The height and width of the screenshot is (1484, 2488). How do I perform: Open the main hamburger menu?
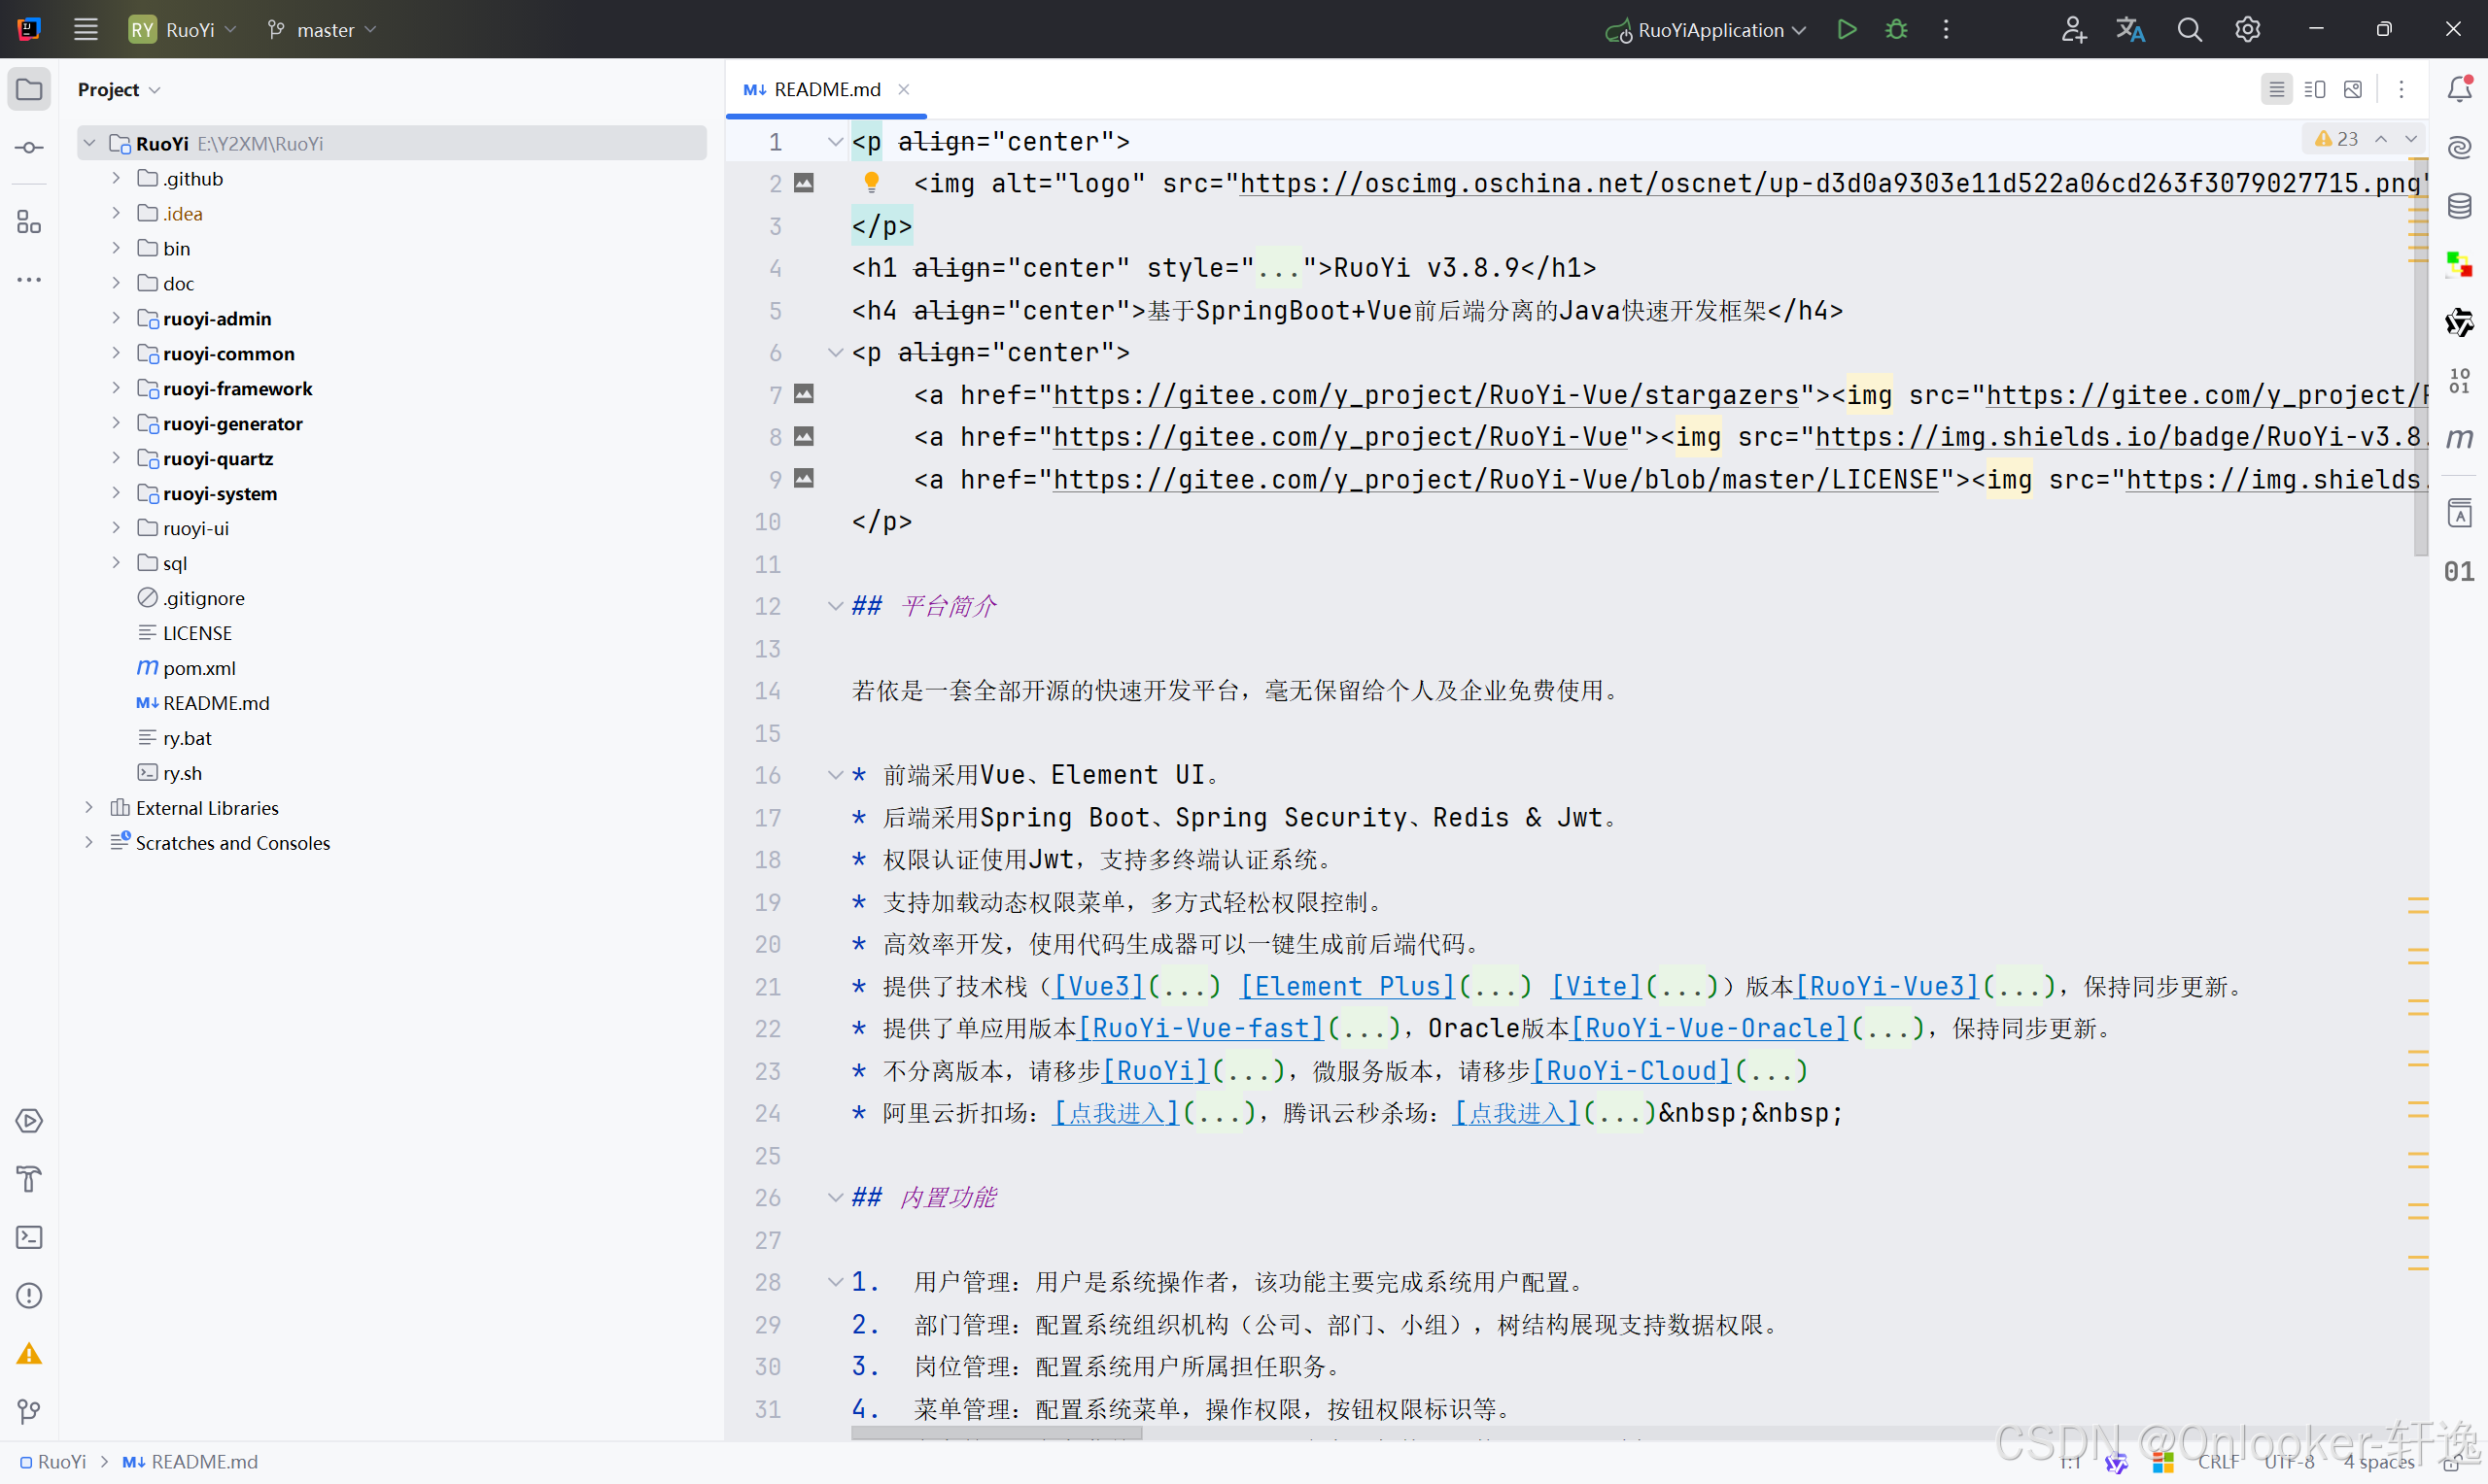click(x=86, y=29)
